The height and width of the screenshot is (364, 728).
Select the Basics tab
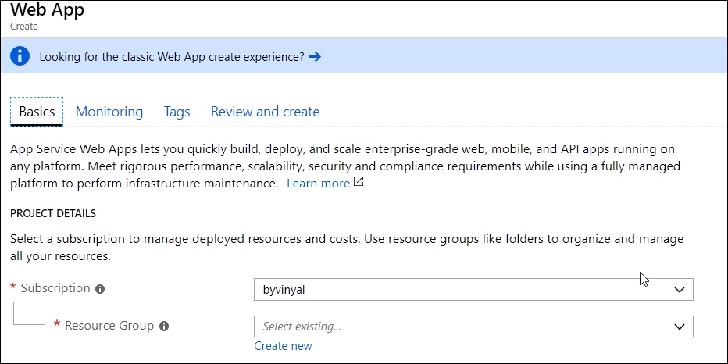pos(37,112)
